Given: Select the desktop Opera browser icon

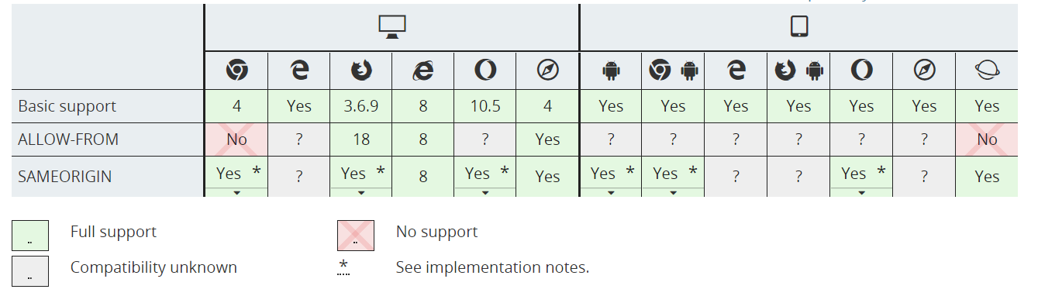Looking at the screenshot, I should (485, 71).
